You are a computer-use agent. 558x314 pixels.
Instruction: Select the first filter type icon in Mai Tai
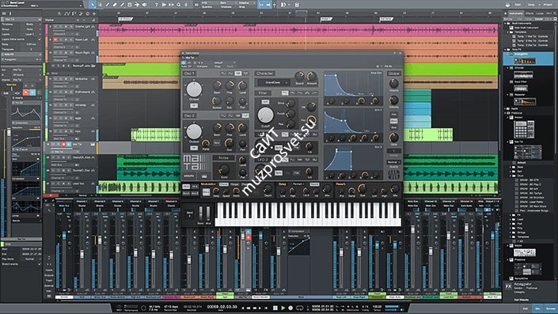[x=285, y=93]
